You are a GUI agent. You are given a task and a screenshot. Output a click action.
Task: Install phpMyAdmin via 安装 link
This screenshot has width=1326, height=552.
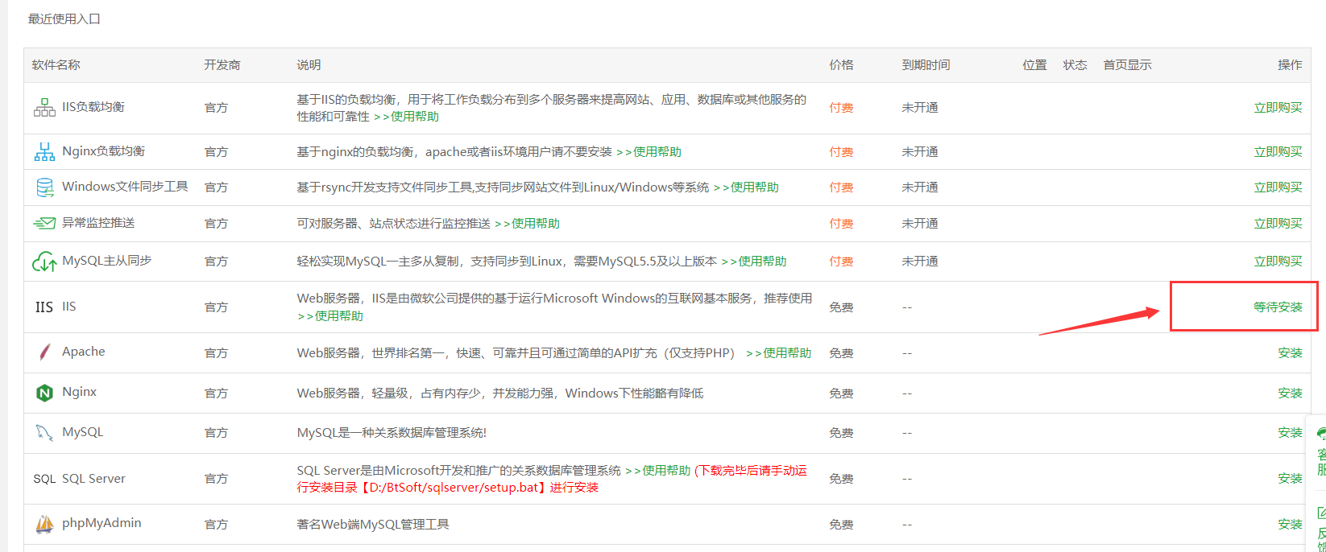pos(1290,524)
